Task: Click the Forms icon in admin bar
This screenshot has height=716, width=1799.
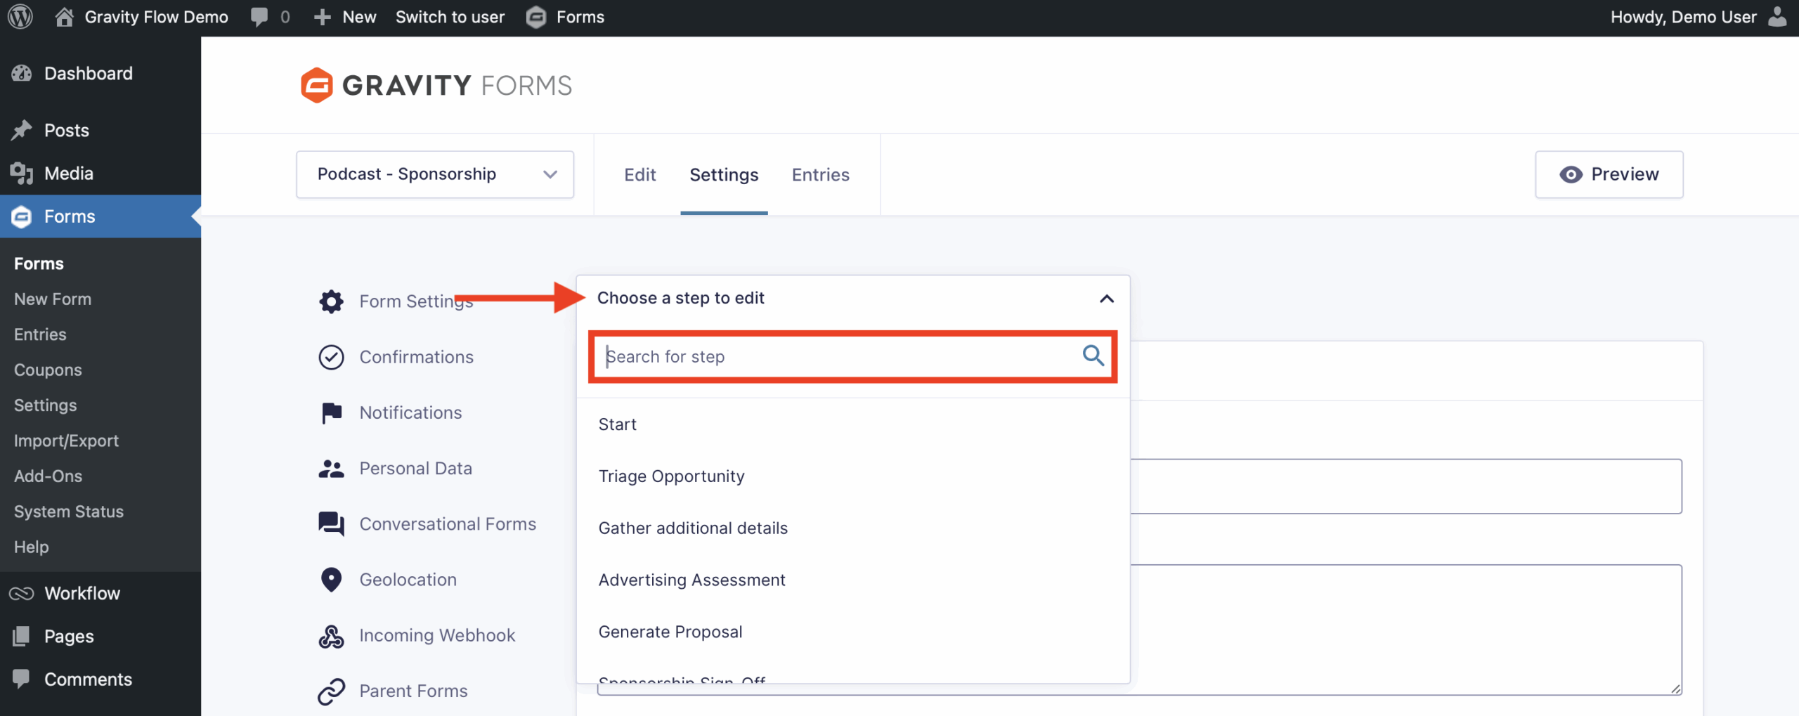Action: coord(535,16)
